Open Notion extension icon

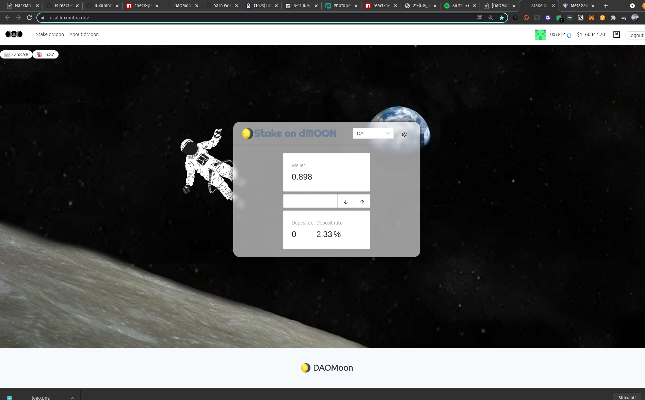pyautogui.click(x=581, y=18)
